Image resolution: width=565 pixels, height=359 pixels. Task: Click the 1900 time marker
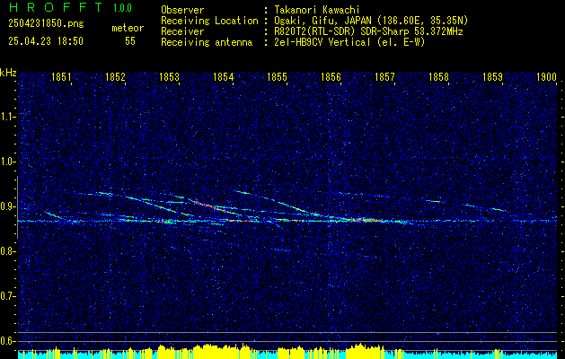(x=547, y=76)
